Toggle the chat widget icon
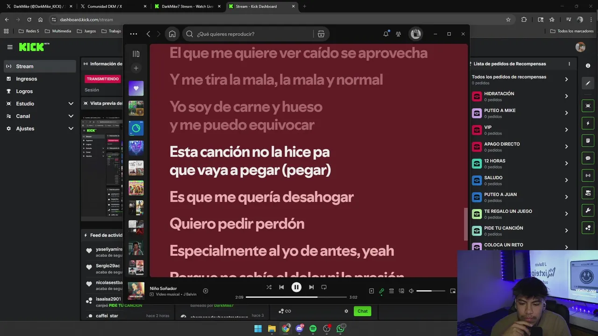The height and width of the screenshot is (336, 598). click(588, 158)
